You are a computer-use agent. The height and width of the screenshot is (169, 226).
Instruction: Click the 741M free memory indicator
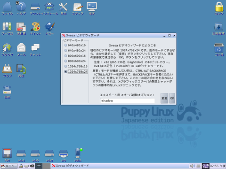206,166
